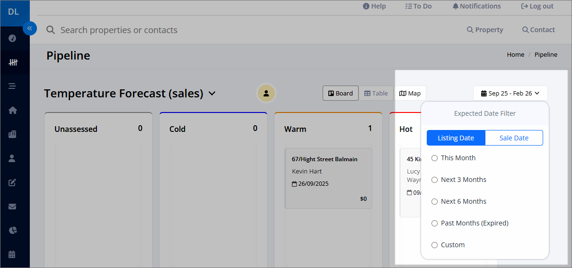Switch to Table view
The width and height of the screenshot is (572, 268).
pyautogui.click(x=376, y=93)
